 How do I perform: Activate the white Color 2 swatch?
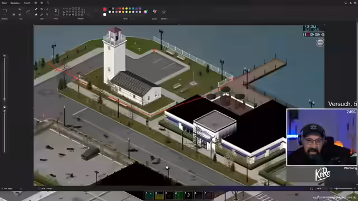tap(105, 15)
